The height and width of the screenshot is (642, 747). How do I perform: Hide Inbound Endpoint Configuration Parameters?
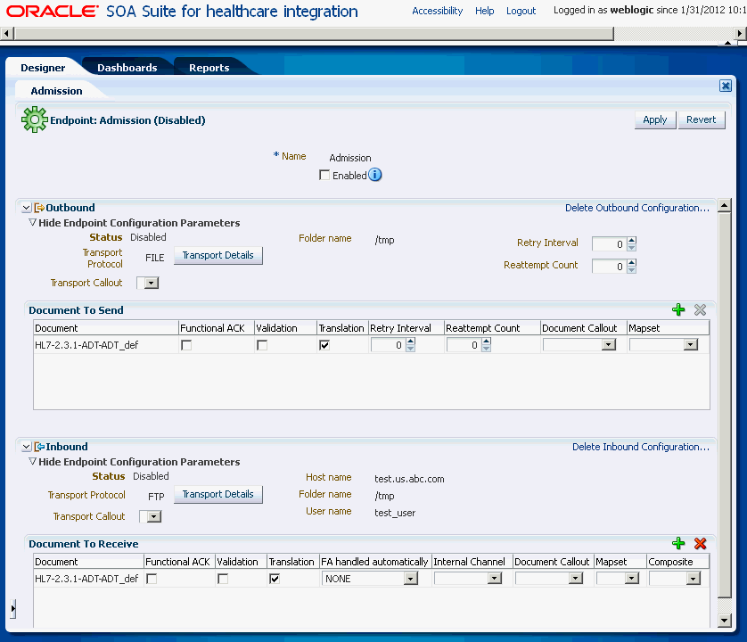pyautogui.click(x=32, y=461)
